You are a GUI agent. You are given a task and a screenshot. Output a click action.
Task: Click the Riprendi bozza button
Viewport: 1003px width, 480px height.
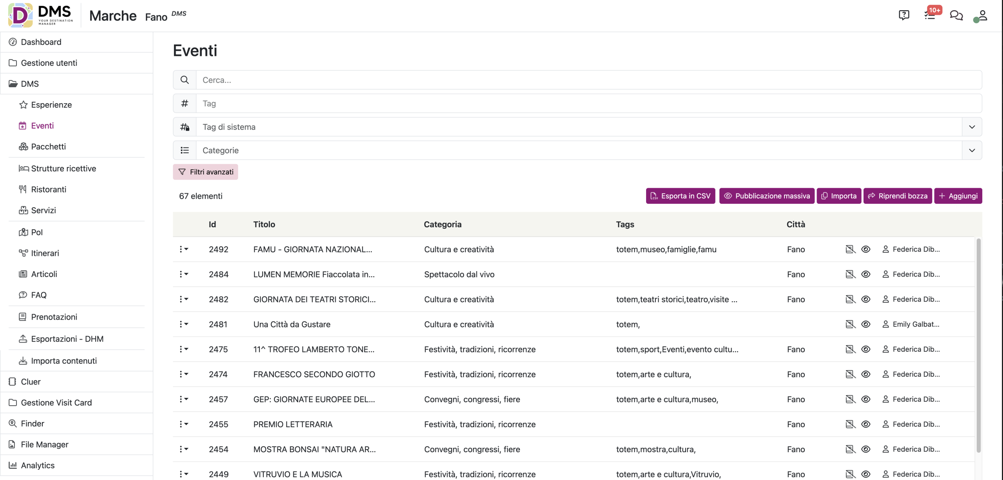[x=898, y=196]
